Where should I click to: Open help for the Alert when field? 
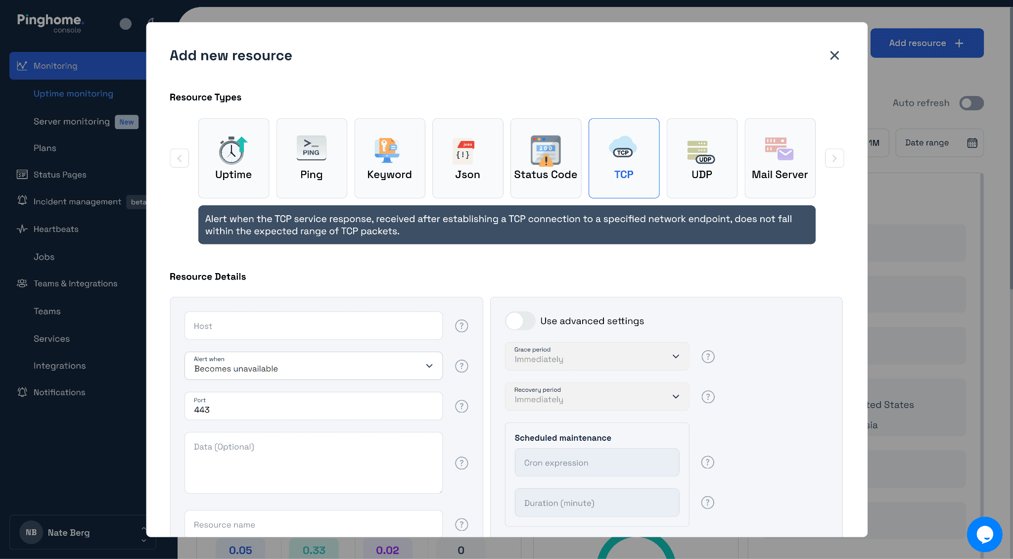pyautogui.click(x=461, y=366)
